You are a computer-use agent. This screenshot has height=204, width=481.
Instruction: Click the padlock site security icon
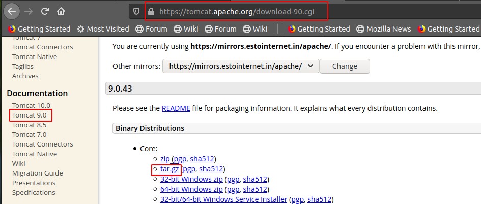coord(150,11)
